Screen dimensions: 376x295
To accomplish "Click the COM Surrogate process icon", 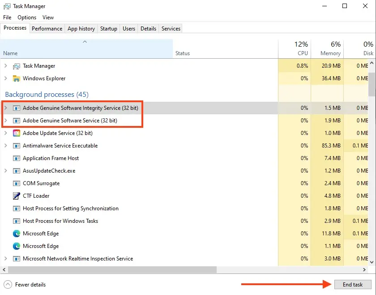I will click(17, 183).
